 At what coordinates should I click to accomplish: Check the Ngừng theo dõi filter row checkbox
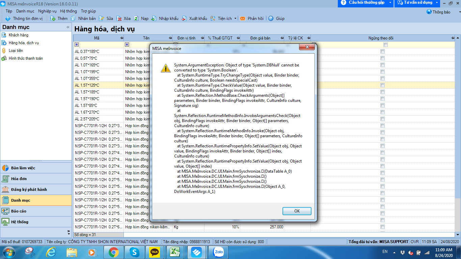point(385,45)
